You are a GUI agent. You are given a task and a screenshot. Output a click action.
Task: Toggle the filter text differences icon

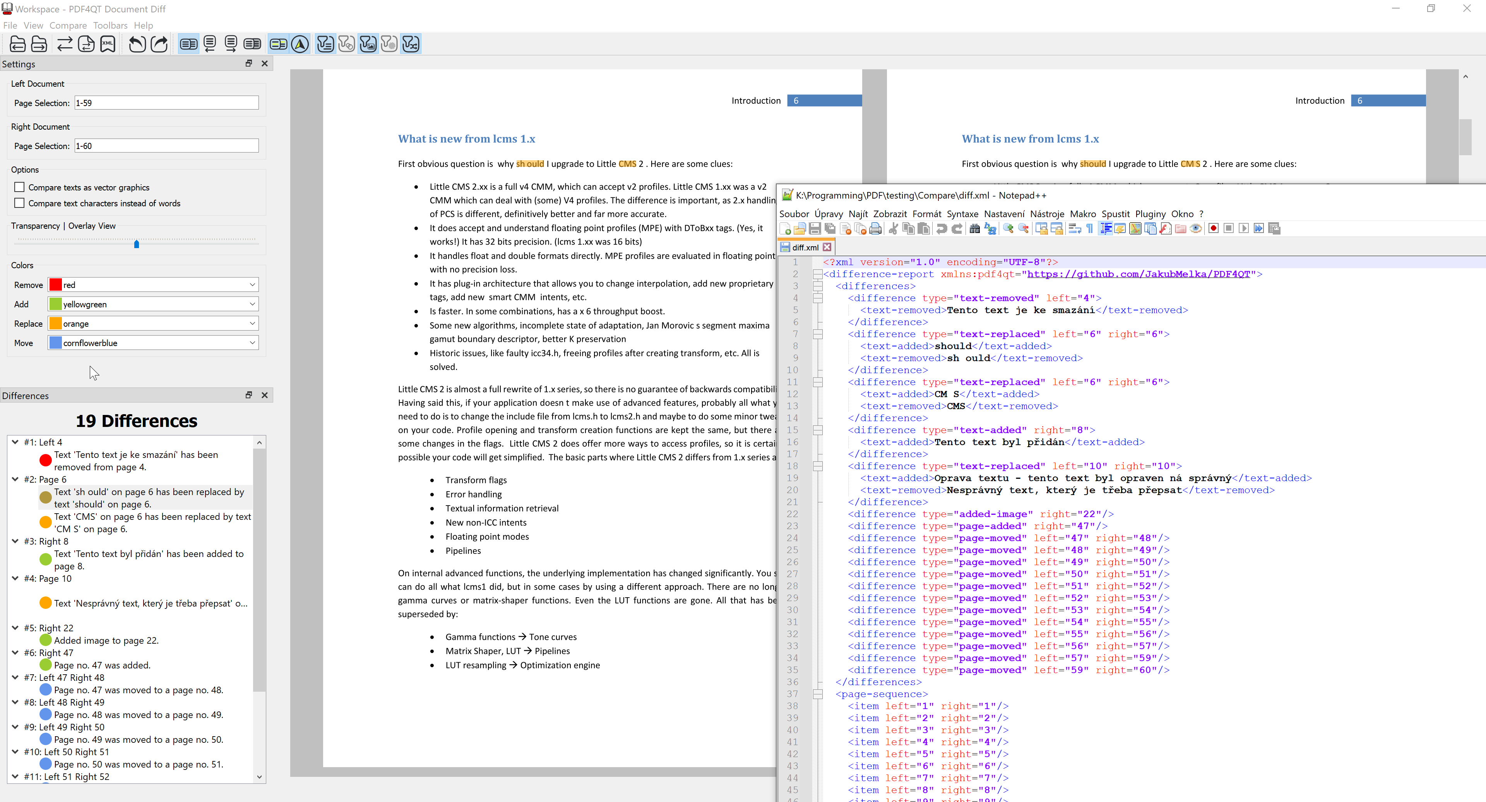[325, 44]
